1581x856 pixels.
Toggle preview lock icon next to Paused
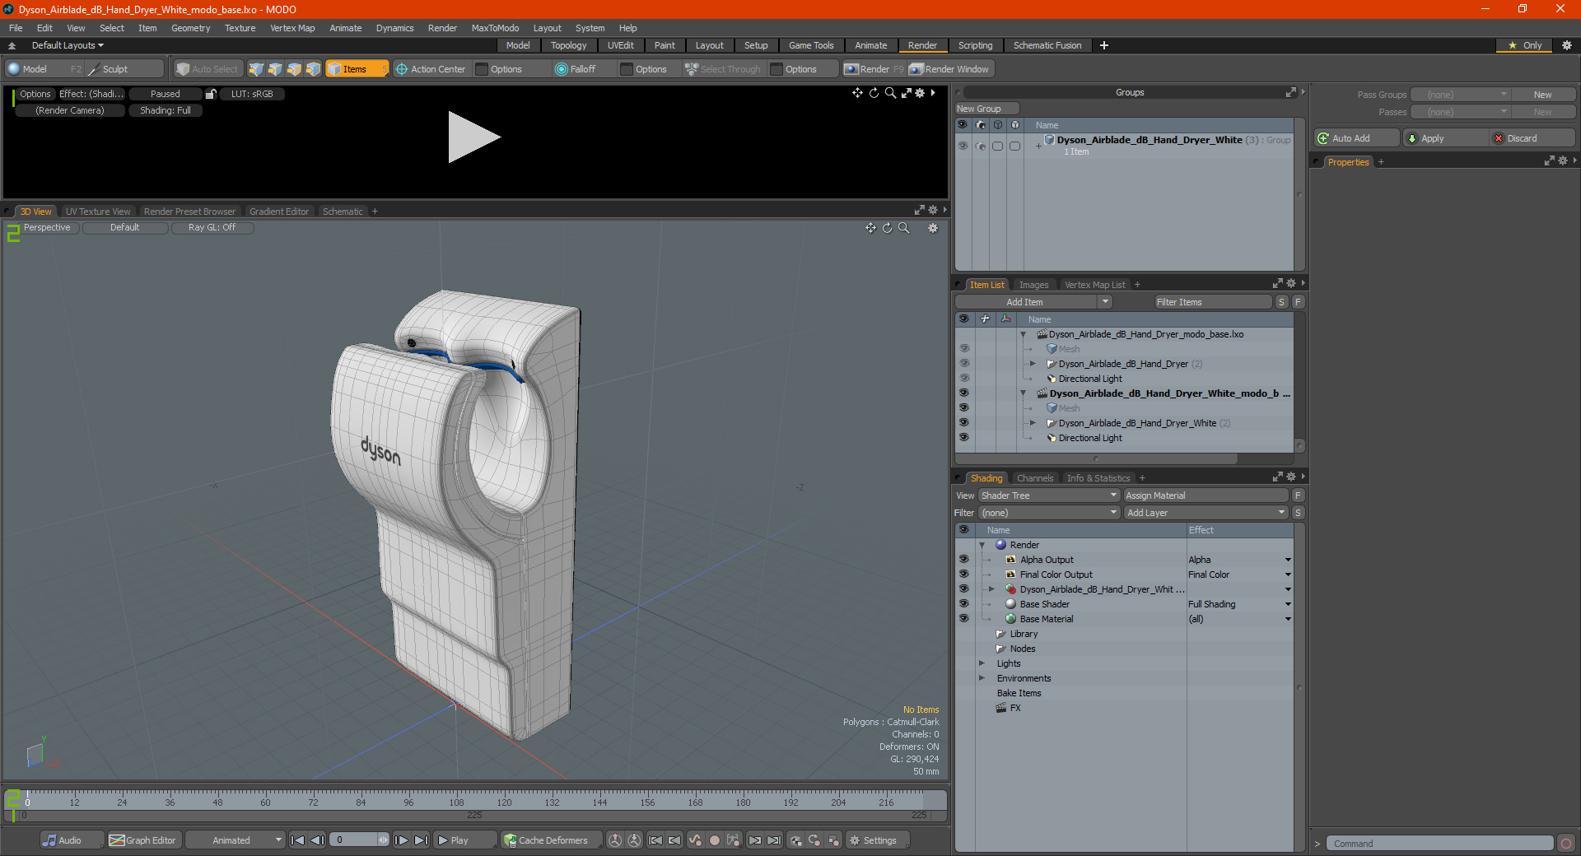click(211, 94)
